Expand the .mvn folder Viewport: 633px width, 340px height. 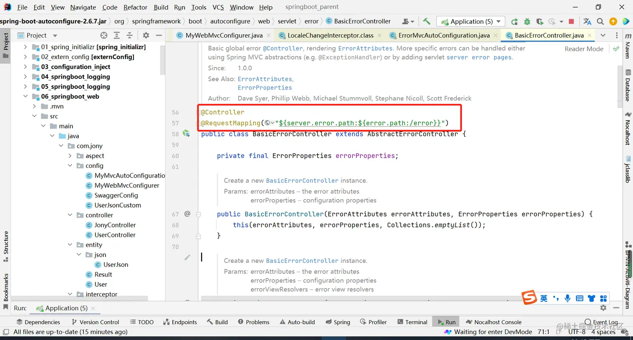click(34, 106)
